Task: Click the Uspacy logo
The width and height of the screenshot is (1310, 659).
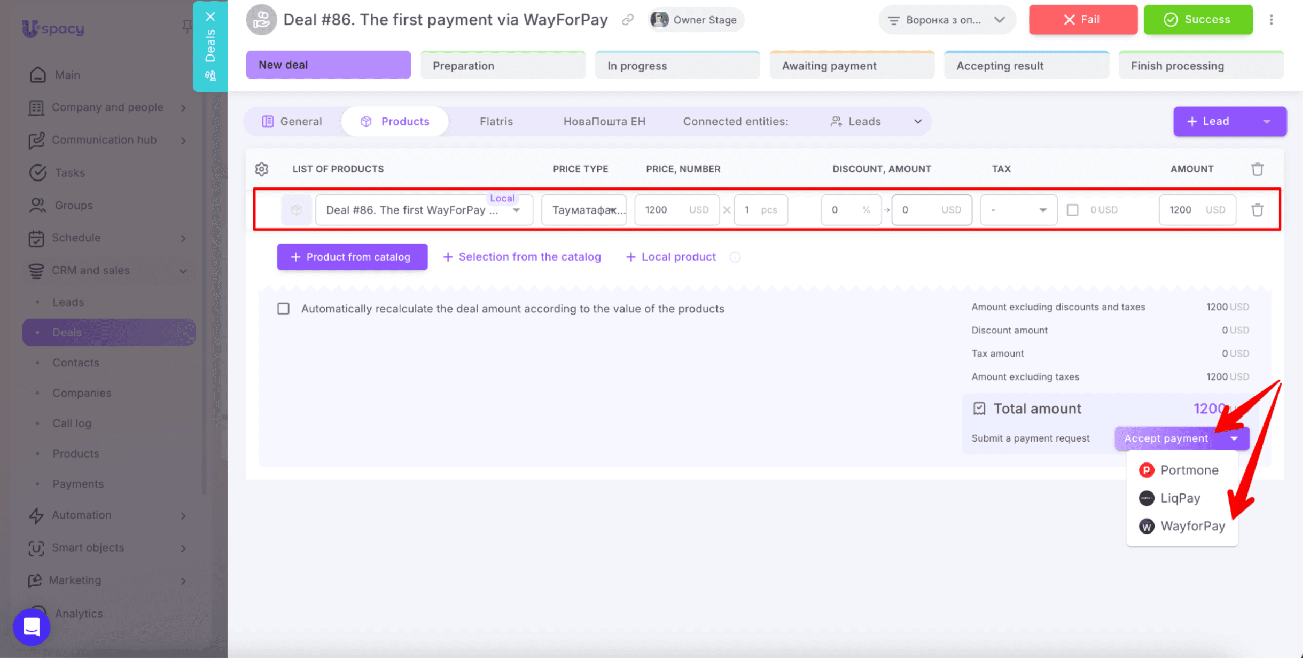Action: tap(53, 28)
